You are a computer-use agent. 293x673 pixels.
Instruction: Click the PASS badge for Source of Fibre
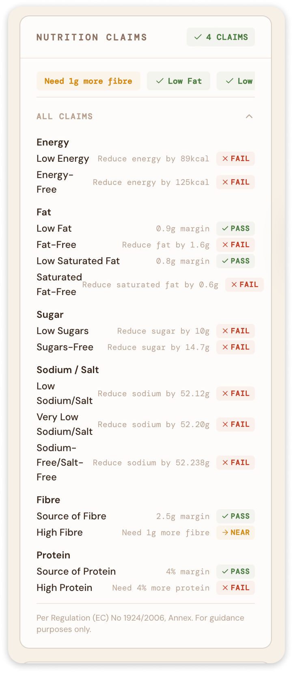point(235,516)
